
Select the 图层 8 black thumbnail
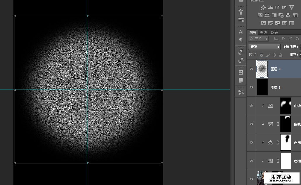[x=262, y=87]
